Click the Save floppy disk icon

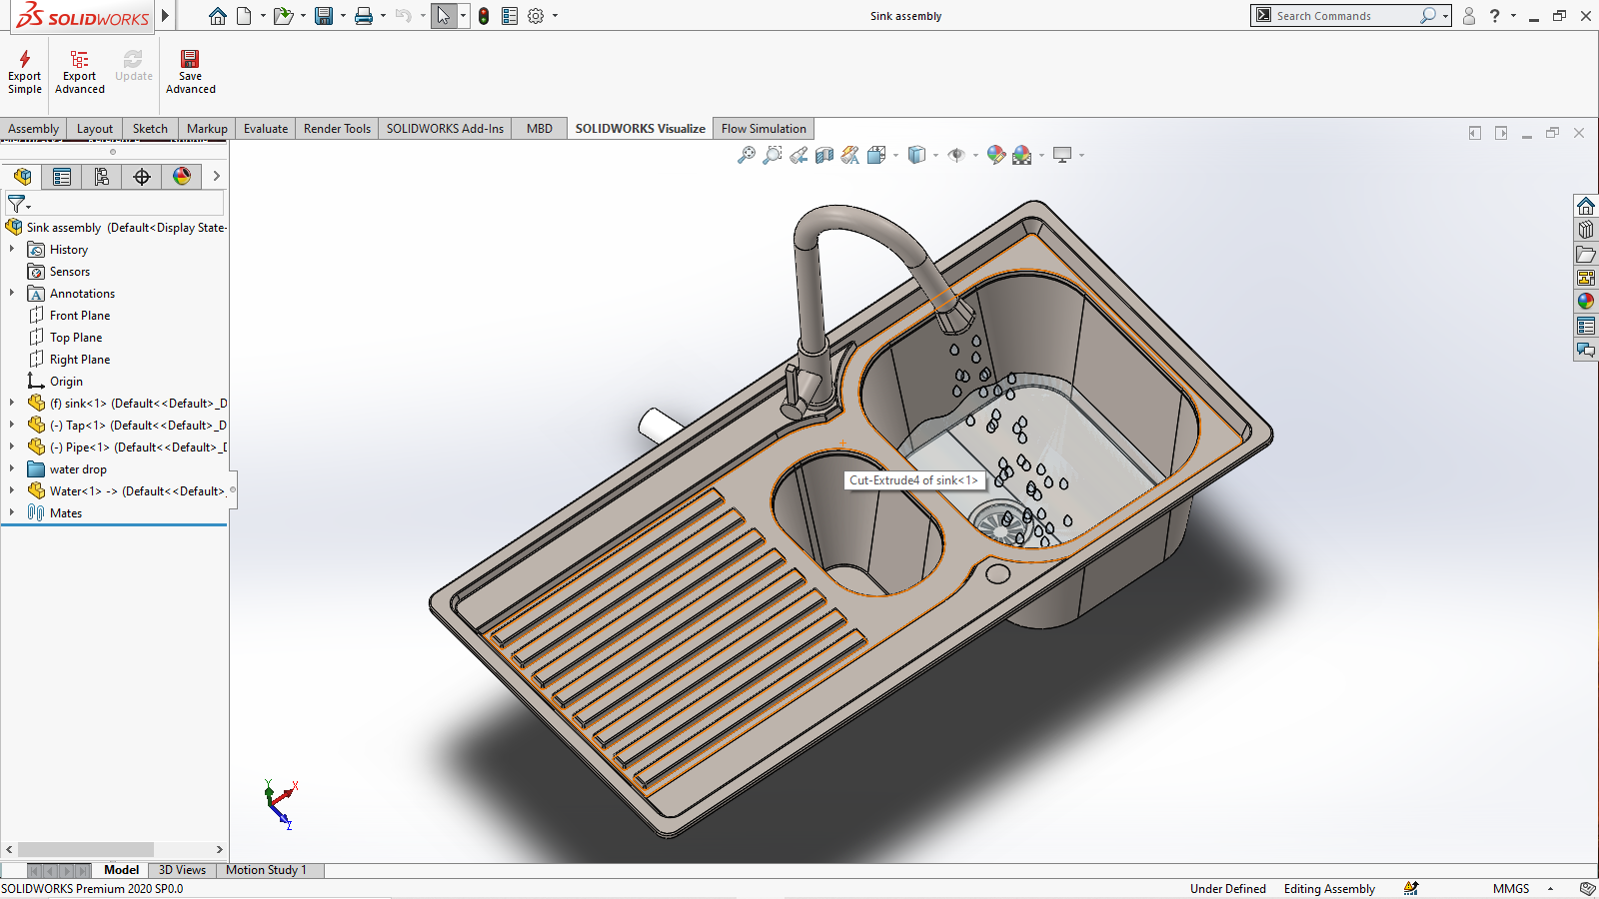[x=324, y=16]
